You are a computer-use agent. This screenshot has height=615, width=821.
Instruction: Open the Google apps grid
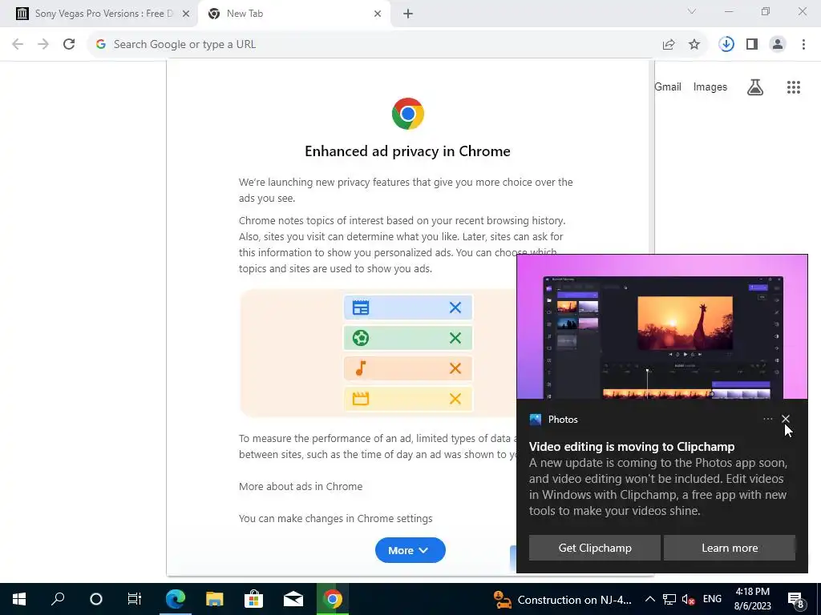(x=794, y=86)
